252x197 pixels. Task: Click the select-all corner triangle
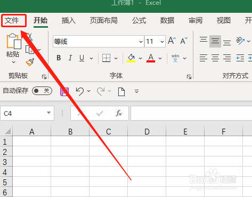pos(7,131)
